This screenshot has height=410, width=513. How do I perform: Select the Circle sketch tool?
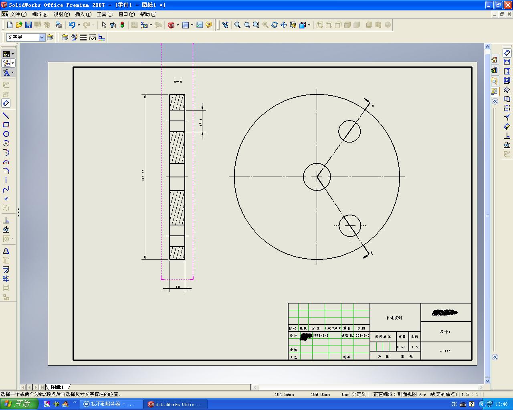[6, 134]
